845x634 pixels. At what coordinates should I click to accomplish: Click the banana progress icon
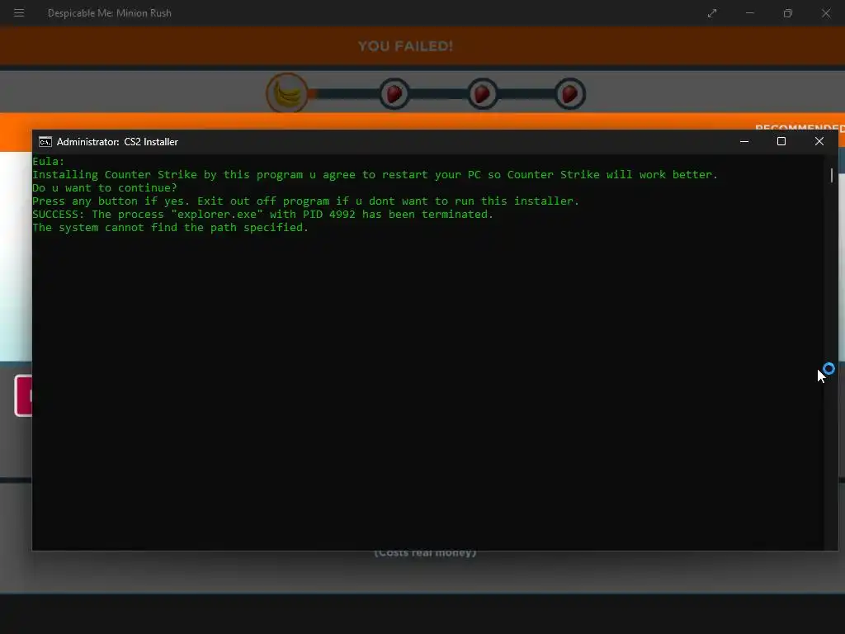[287, 93]
